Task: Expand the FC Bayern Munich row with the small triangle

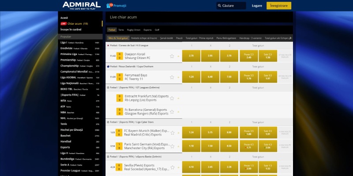Action: tap(179, 133)
